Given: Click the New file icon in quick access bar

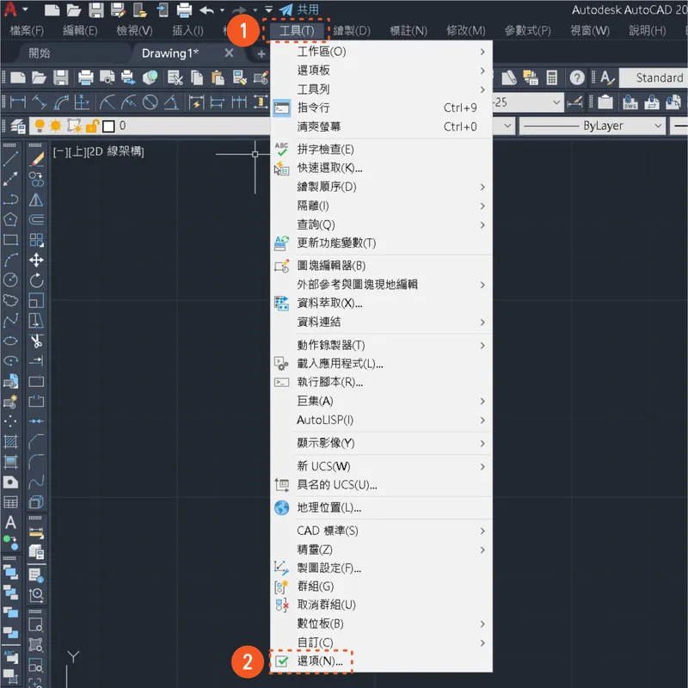Looking at the screenshot, I should click(52, 10).
